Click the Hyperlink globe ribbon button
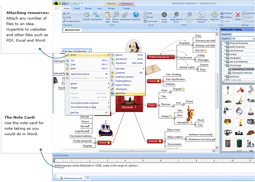 [136, 16]
